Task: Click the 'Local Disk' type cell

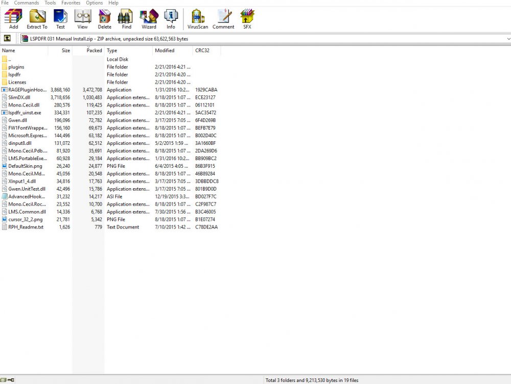Action: [118, 59]
